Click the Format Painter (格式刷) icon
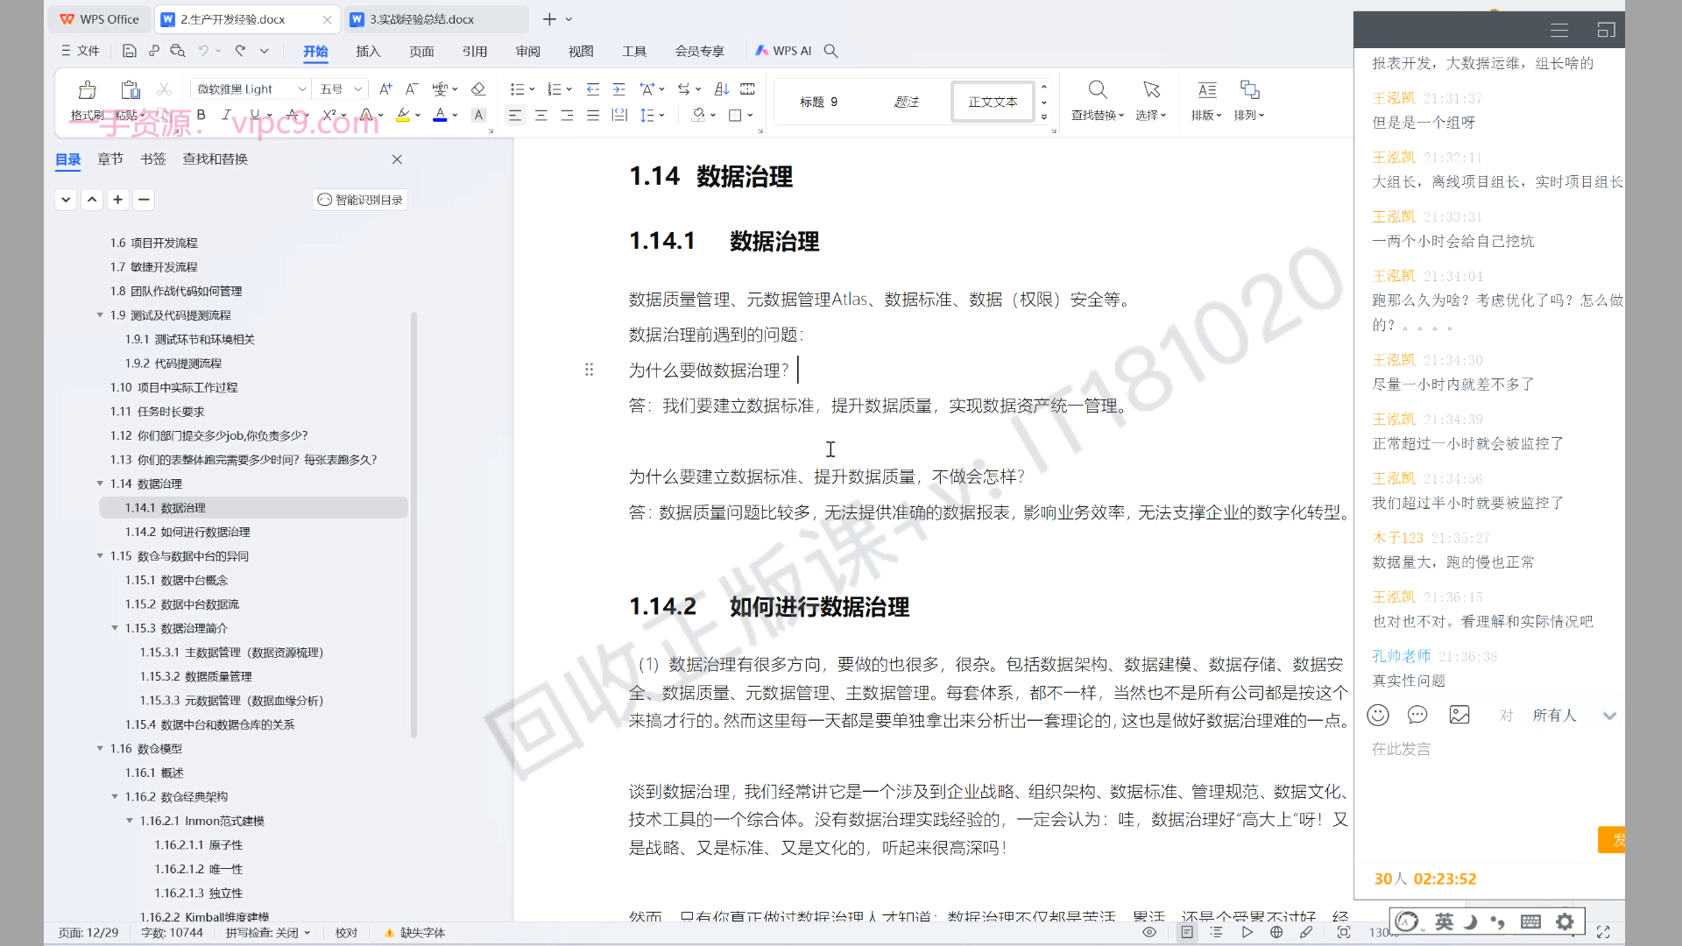This screenshot has height=946, width=1682. pyautogui.click(x=87, y=90)
